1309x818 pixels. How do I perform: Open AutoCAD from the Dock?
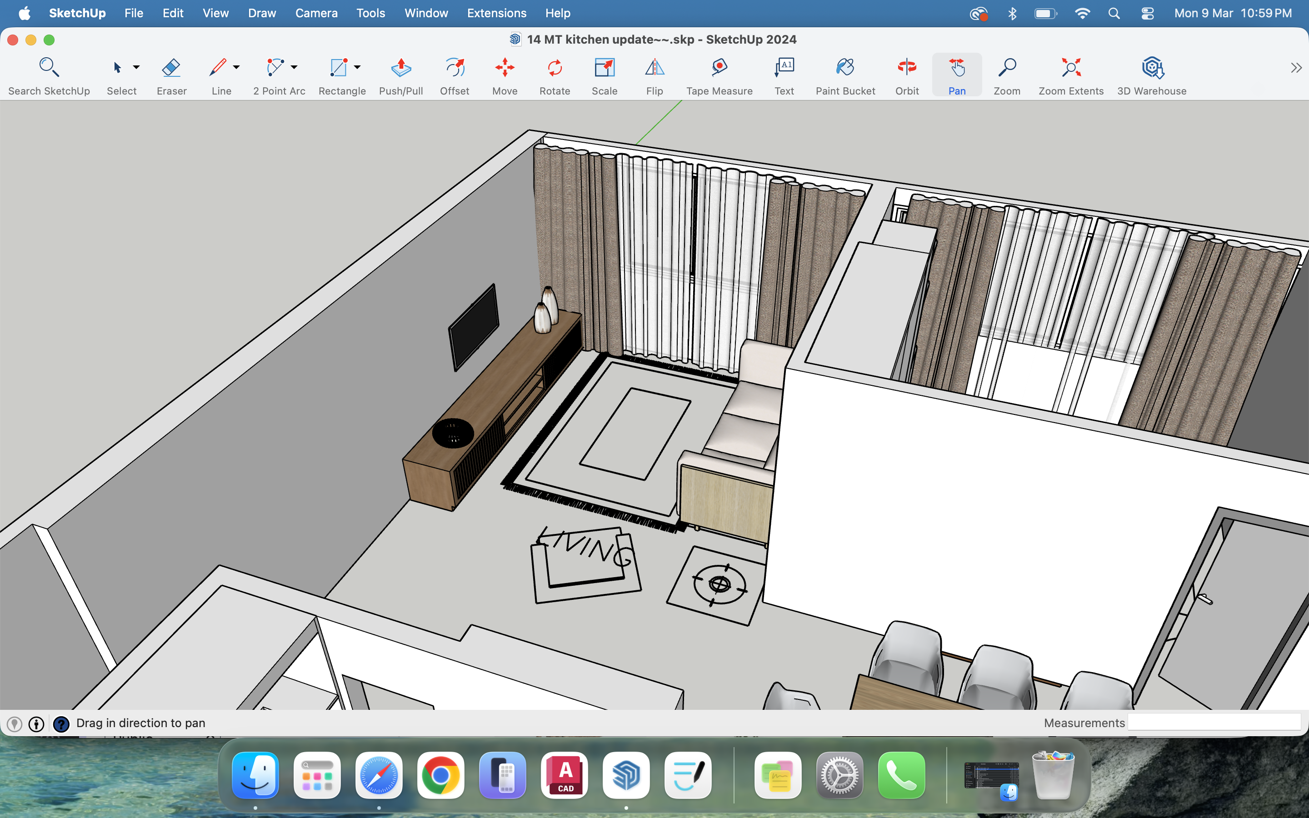(x=565, y=775)
